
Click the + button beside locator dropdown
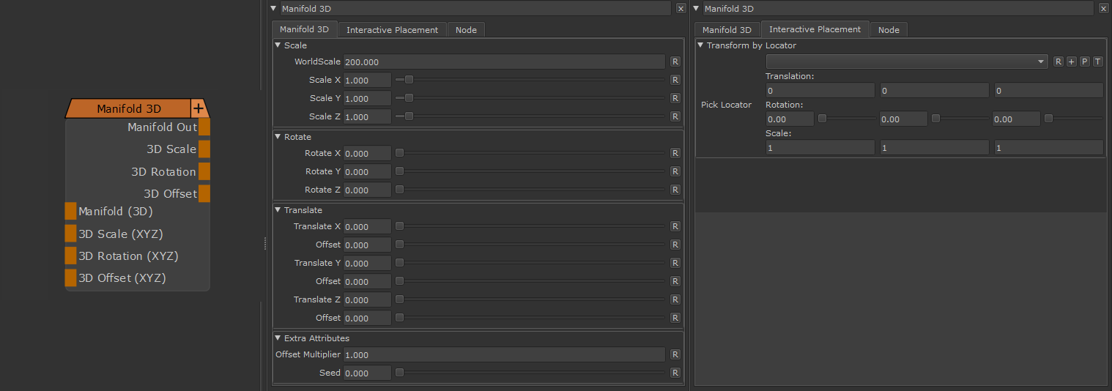coord(1071,62)
